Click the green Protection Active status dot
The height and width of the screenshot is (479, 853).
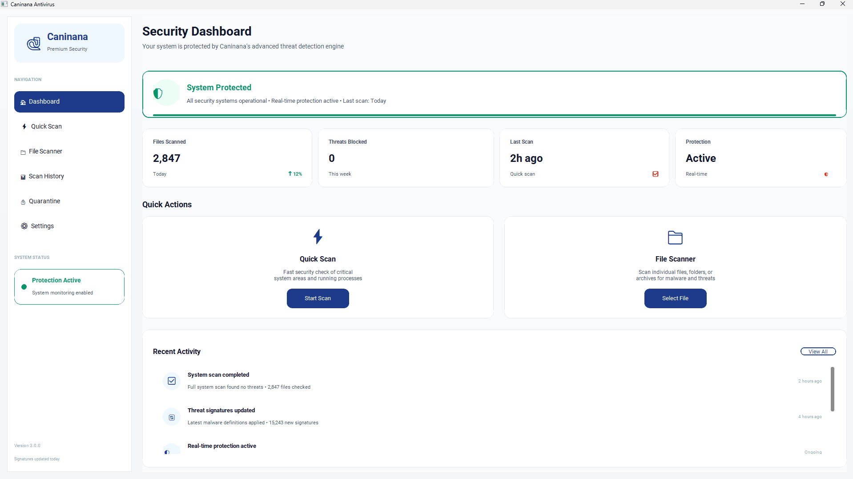(x=24, y=287)
